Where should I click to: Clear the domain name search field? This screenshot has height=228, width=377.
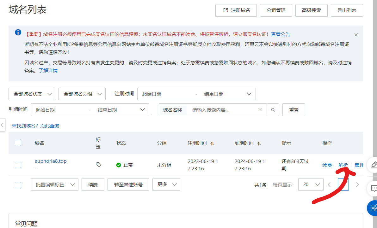click(x=260, y=110)
